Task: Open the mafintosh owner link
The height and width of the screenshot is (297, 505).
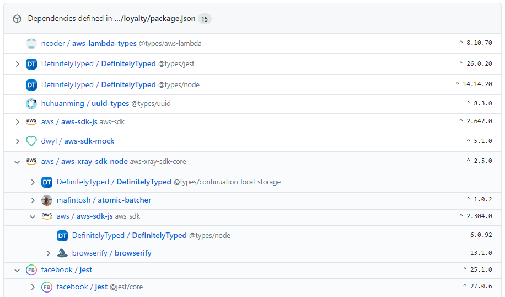Action: (x=73, y=200)
